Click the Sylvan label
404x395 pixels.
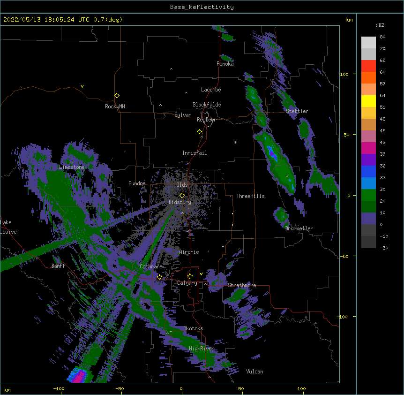(x=183, y=115)
